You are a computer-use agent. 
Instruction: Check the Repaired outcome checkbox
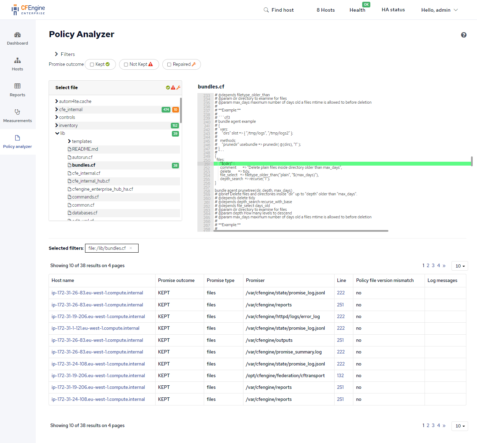click(x=169, y=64)
